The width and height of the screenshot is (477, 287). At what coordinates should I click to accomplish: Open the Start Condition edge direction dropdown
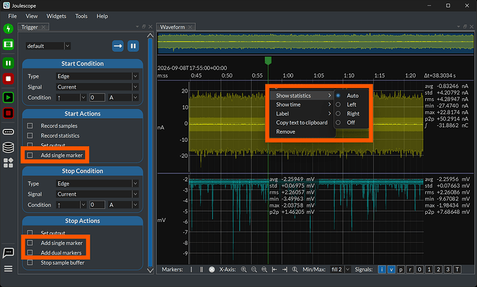[71, 98]
